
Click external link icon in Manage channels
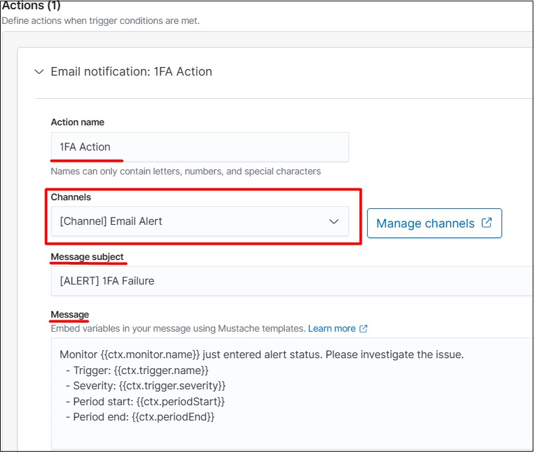pos(487,223)
